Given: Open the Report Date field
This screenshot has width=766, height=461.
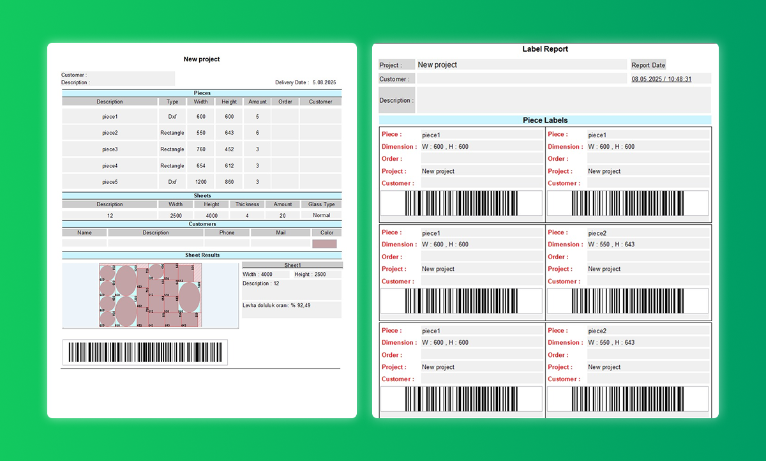Looking at the screenshot, I should [x=648, y=64].
